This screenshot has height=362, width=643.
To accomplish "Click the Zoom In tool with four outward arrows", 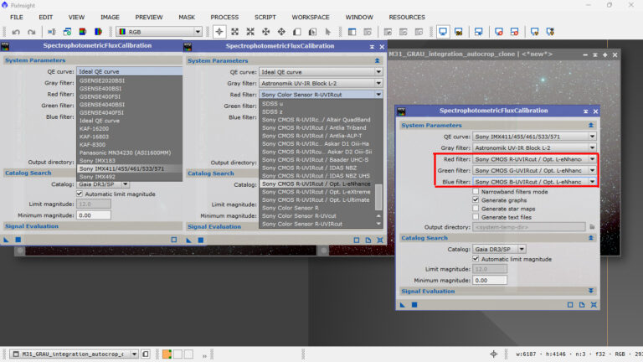I will (x=235, y=32).
